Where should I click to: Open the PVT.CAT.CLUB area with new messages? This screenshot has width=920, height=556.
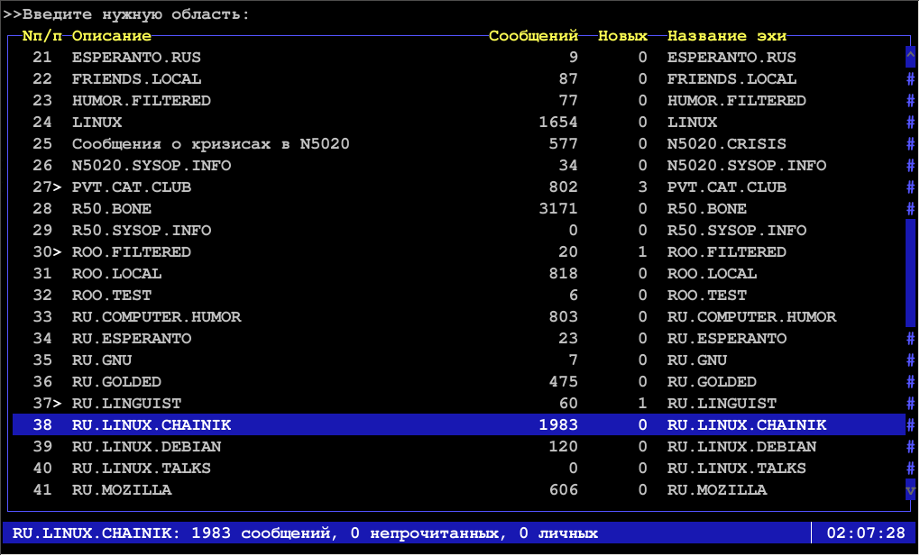click(x=132, y=187)
